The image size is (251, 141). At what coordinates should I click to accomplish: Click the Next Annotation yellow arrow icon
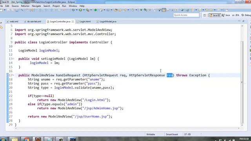(x=193, y=10)
